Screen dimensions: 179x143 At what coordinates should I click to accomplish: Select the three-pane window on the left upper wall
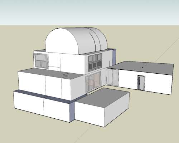tap(41, 61)
